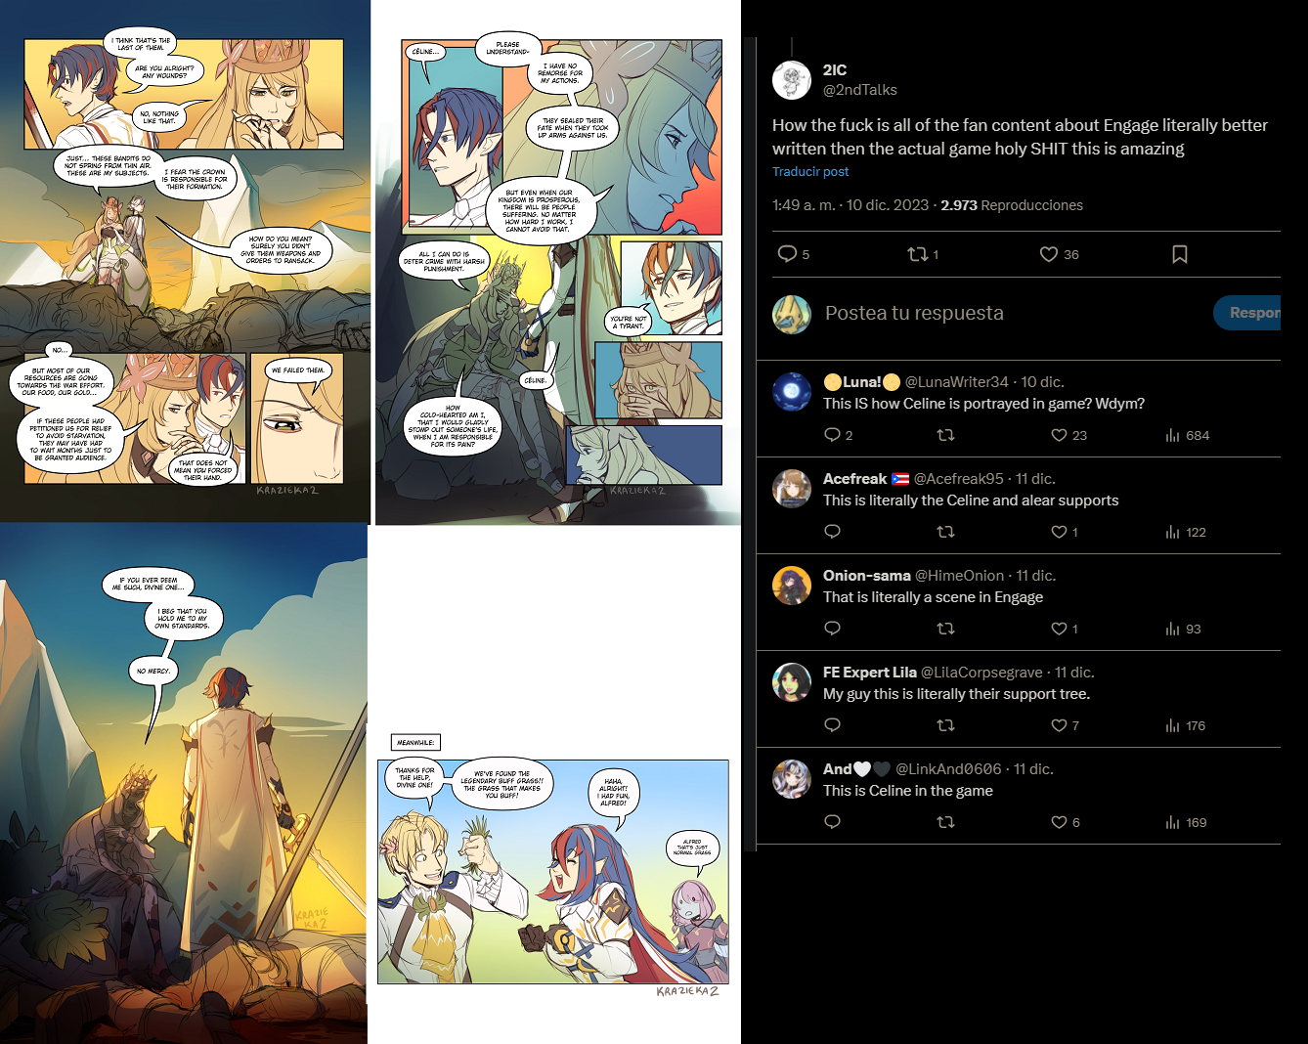This screenshot has height=1044, width=1308.
Task: View analytics on FE Expert Lila's reply
Action: click(x=1172, y=725)
